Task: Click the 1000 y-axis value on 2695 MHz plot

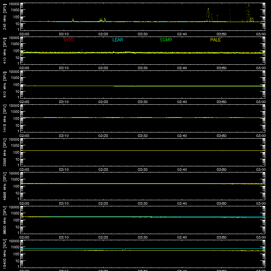Action: click(15, 146)
